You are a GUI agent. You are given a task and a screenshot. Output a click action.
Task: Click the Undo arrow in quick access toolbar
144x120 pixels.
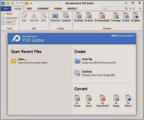pyautogui.click(x=17, y=3)
